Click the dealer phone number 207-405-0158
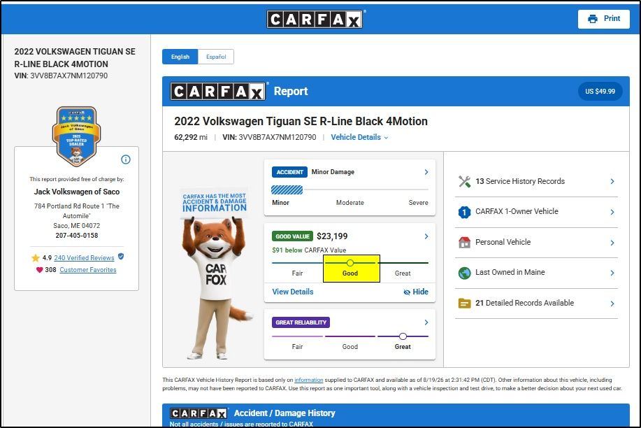This screenshot has width=641, height=428. point(77,236)
